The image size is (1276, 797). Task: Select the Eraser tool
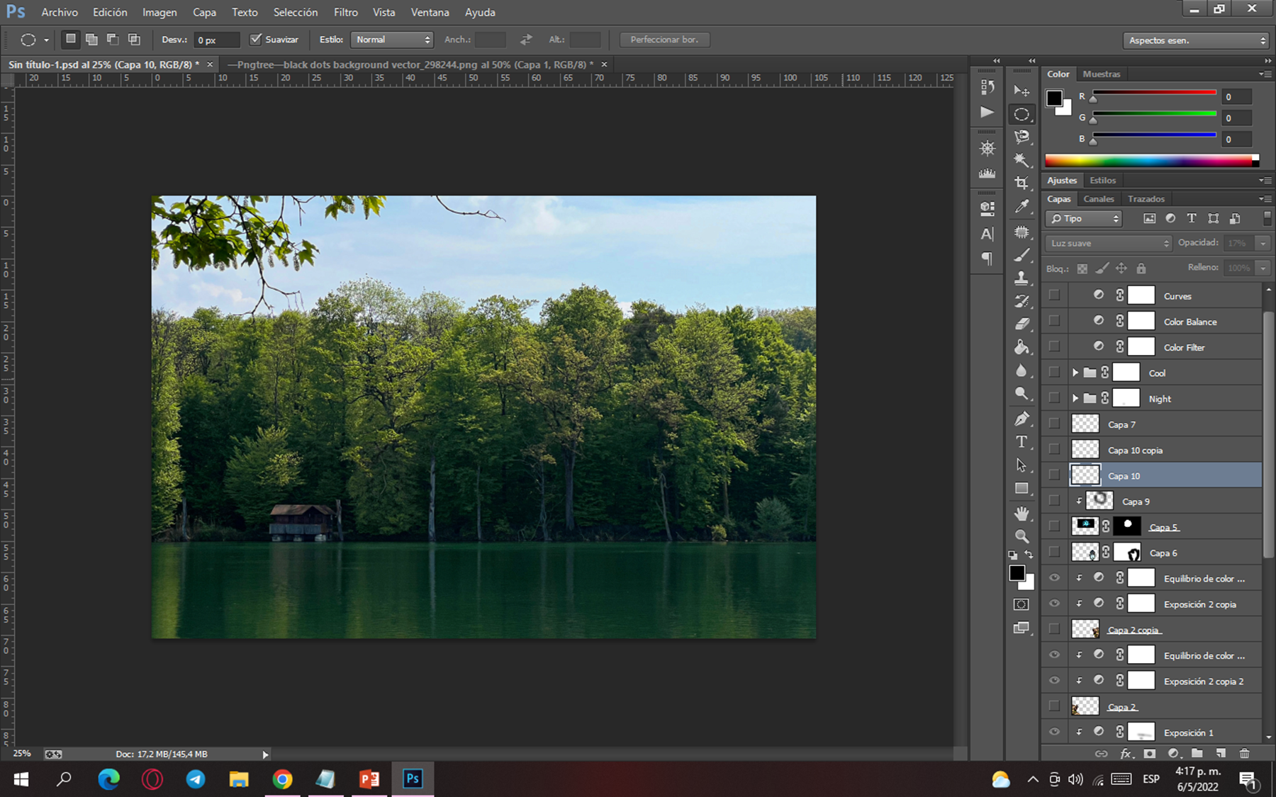coord(1022,324)
